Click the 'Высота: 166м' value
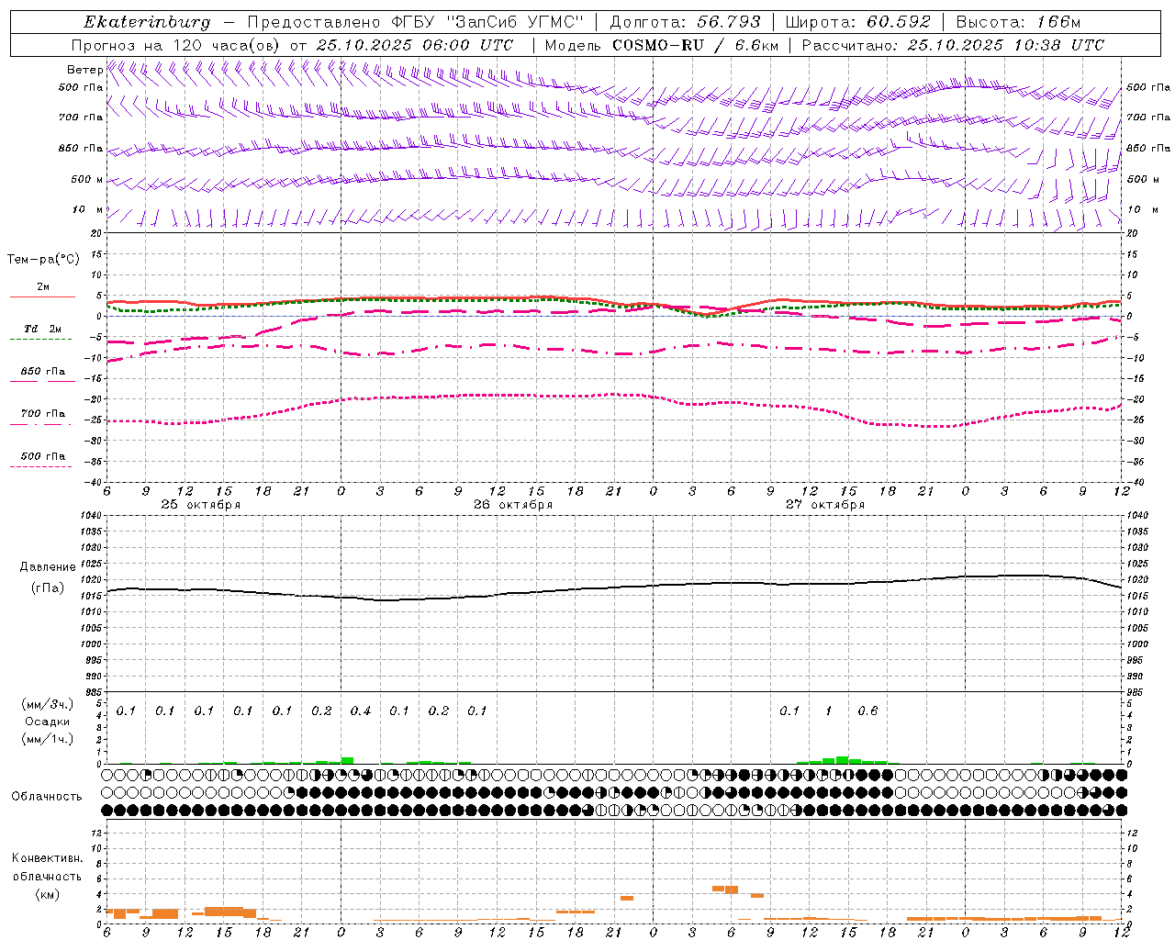Screen dimensions: 1175x940 (x=1018, y=22)
